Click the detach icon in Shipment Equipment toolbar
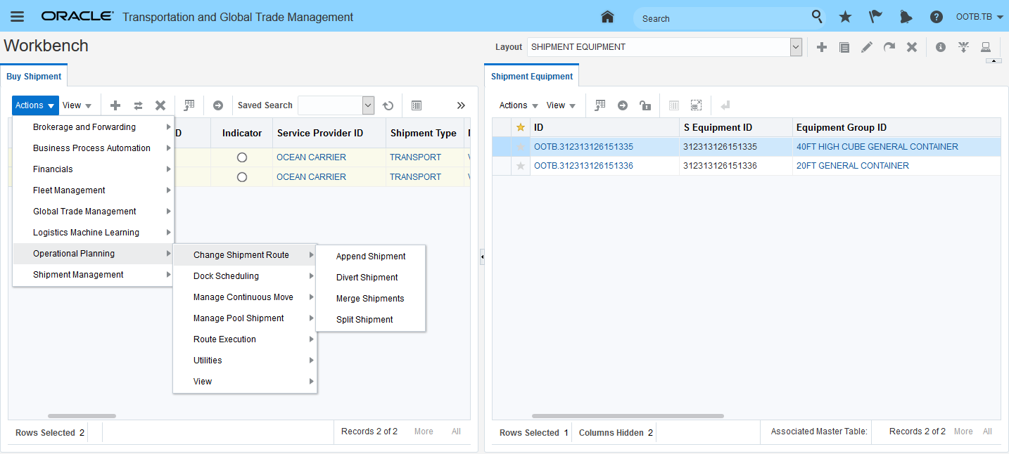Viewport: 1009px width, 454px height. coord(696,105)
